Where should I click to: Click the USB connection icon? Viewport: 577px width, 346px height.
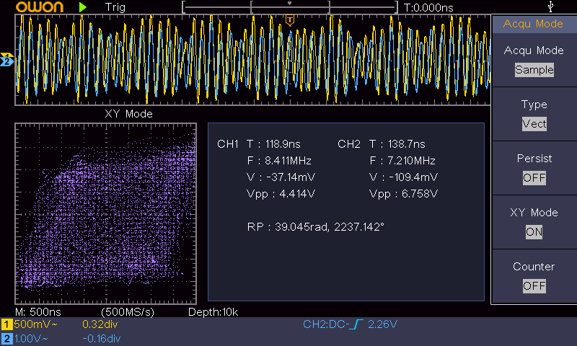[x=552, y=7]
